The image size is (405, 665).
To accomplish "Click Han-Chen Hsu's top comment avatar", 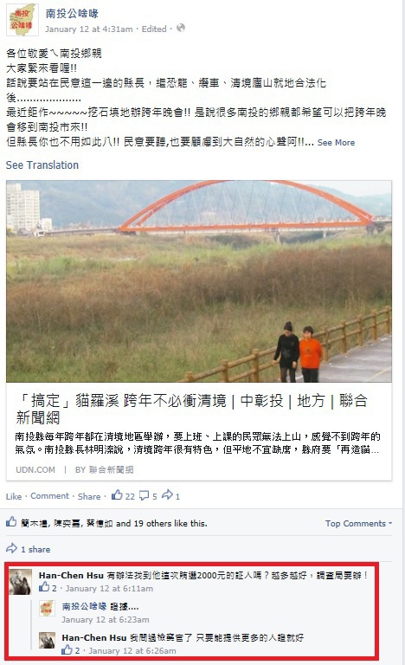I will (x=21, y=582).
